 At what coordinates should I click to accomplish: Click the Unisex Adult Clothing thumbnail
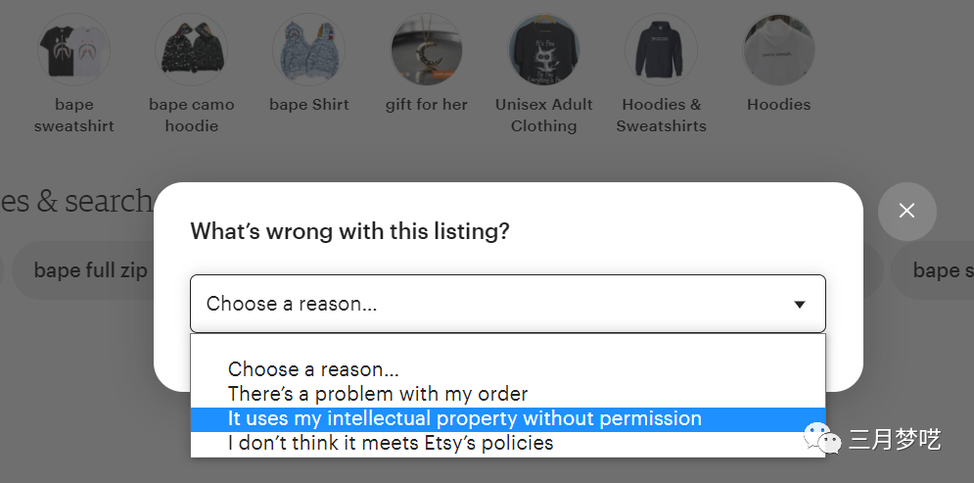tap(543, 49)
